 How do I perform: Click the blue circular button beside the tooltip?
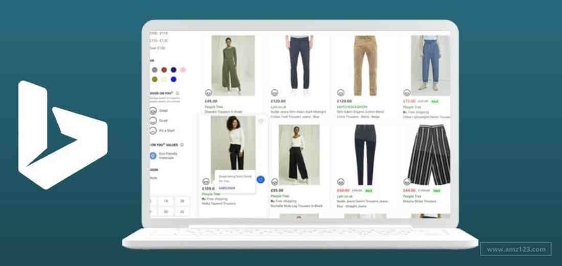coord(261,180)
